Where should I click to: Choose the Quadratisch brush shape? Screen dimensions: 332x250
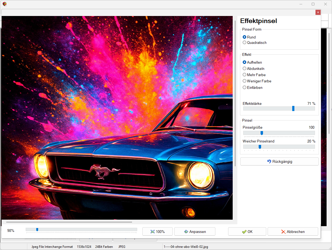[245, 43]
